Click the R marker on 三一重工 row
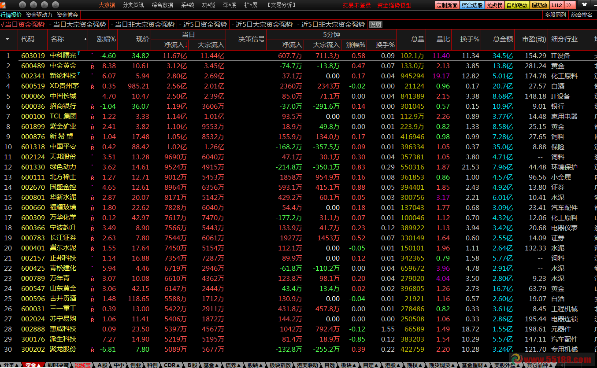597x368 pixels. (x=93, y=309)
